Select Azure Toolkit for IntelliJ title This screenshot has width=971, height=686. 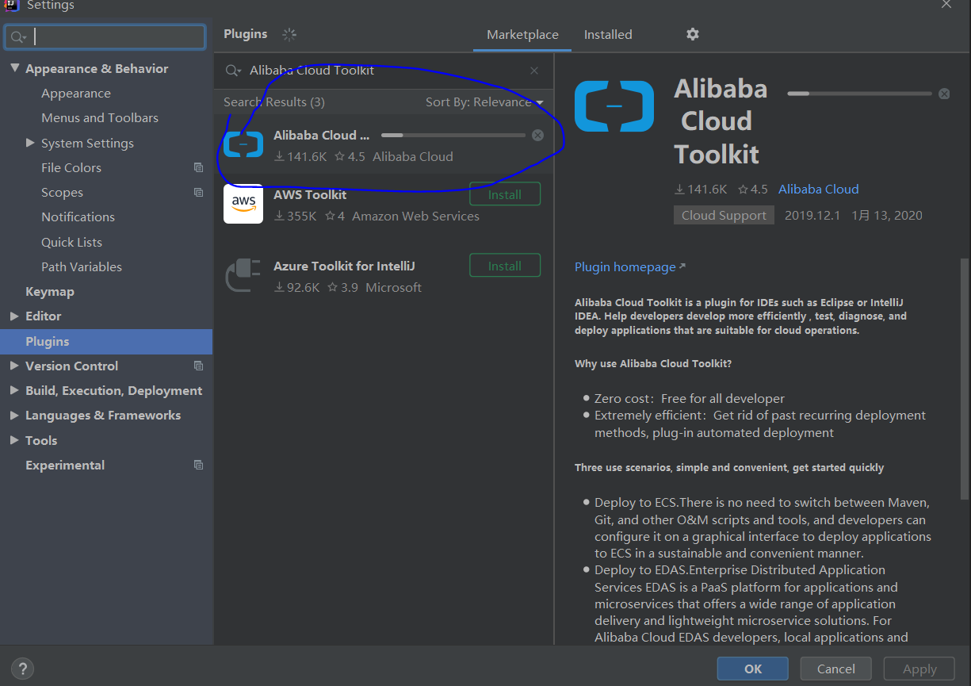point(344,266)
